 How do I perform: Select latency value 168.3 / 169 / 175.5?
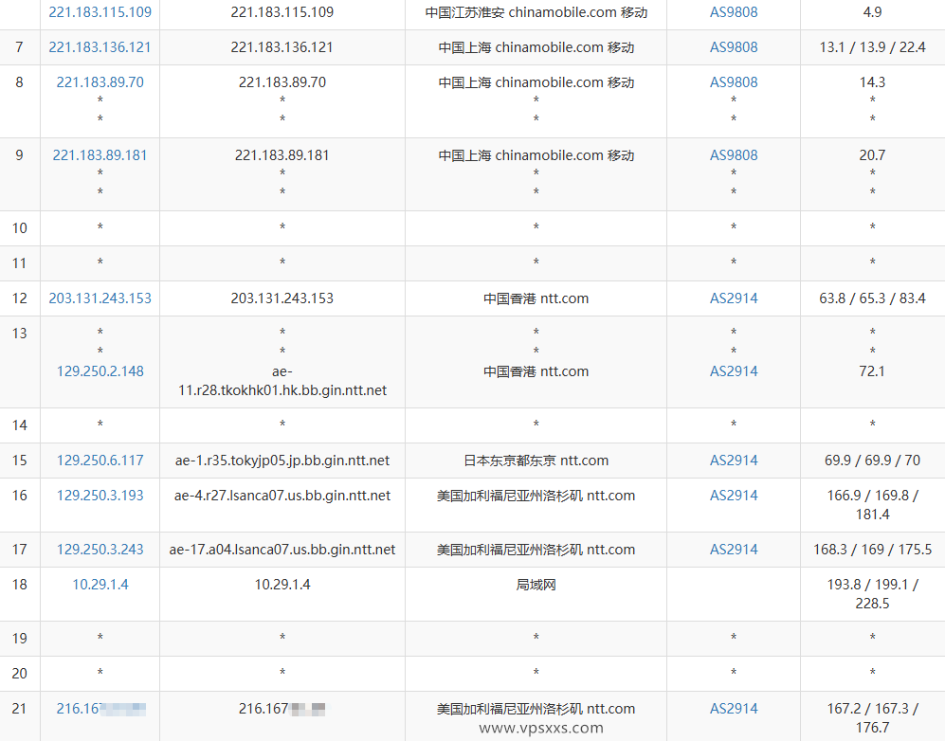pos(872,550)
